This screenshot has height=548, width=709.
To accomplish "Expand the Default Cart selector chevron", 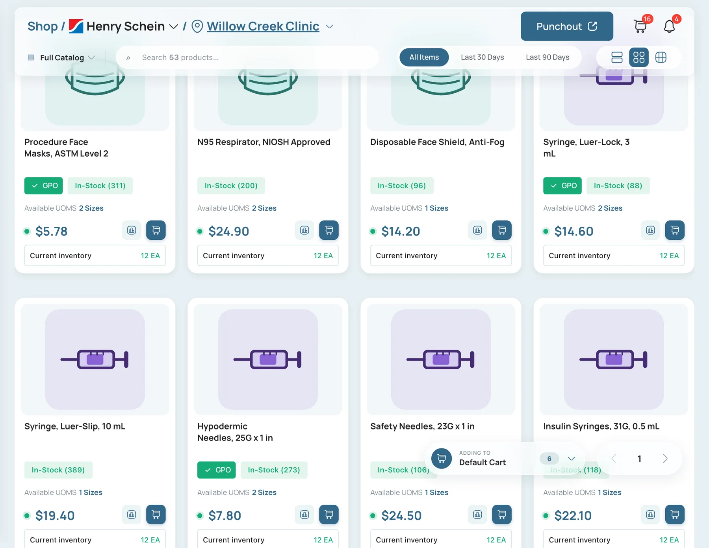I will pos(571,459).
